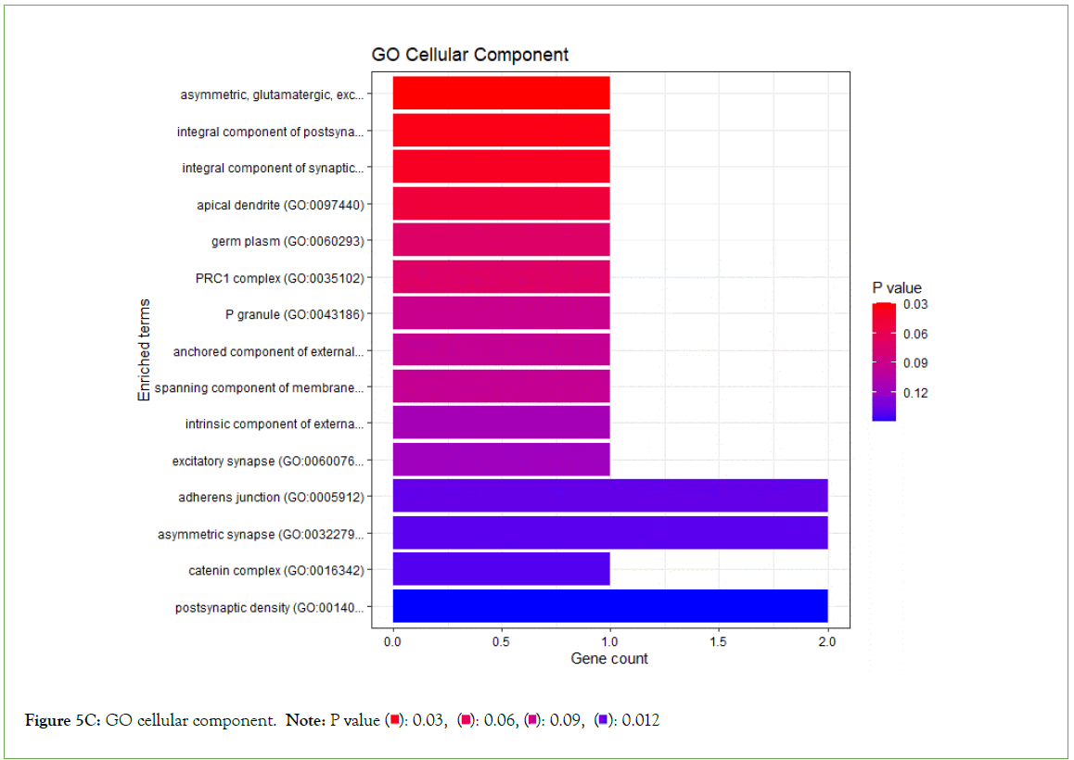Click the PRC1 complex (GO:0035102) label
The width and height of the screenshot is (1074, 760).
pyautogui.click(x=279, y=277)
